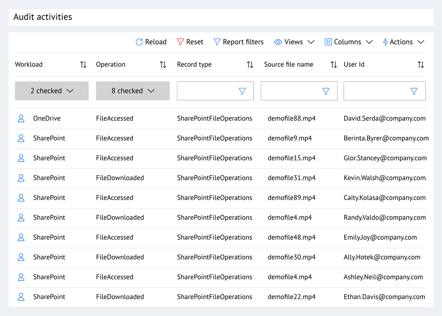The width and height of the screenshot is (442, 316).
Task: Click the funnel icon in Record type filter box
Action: (242, 91)
